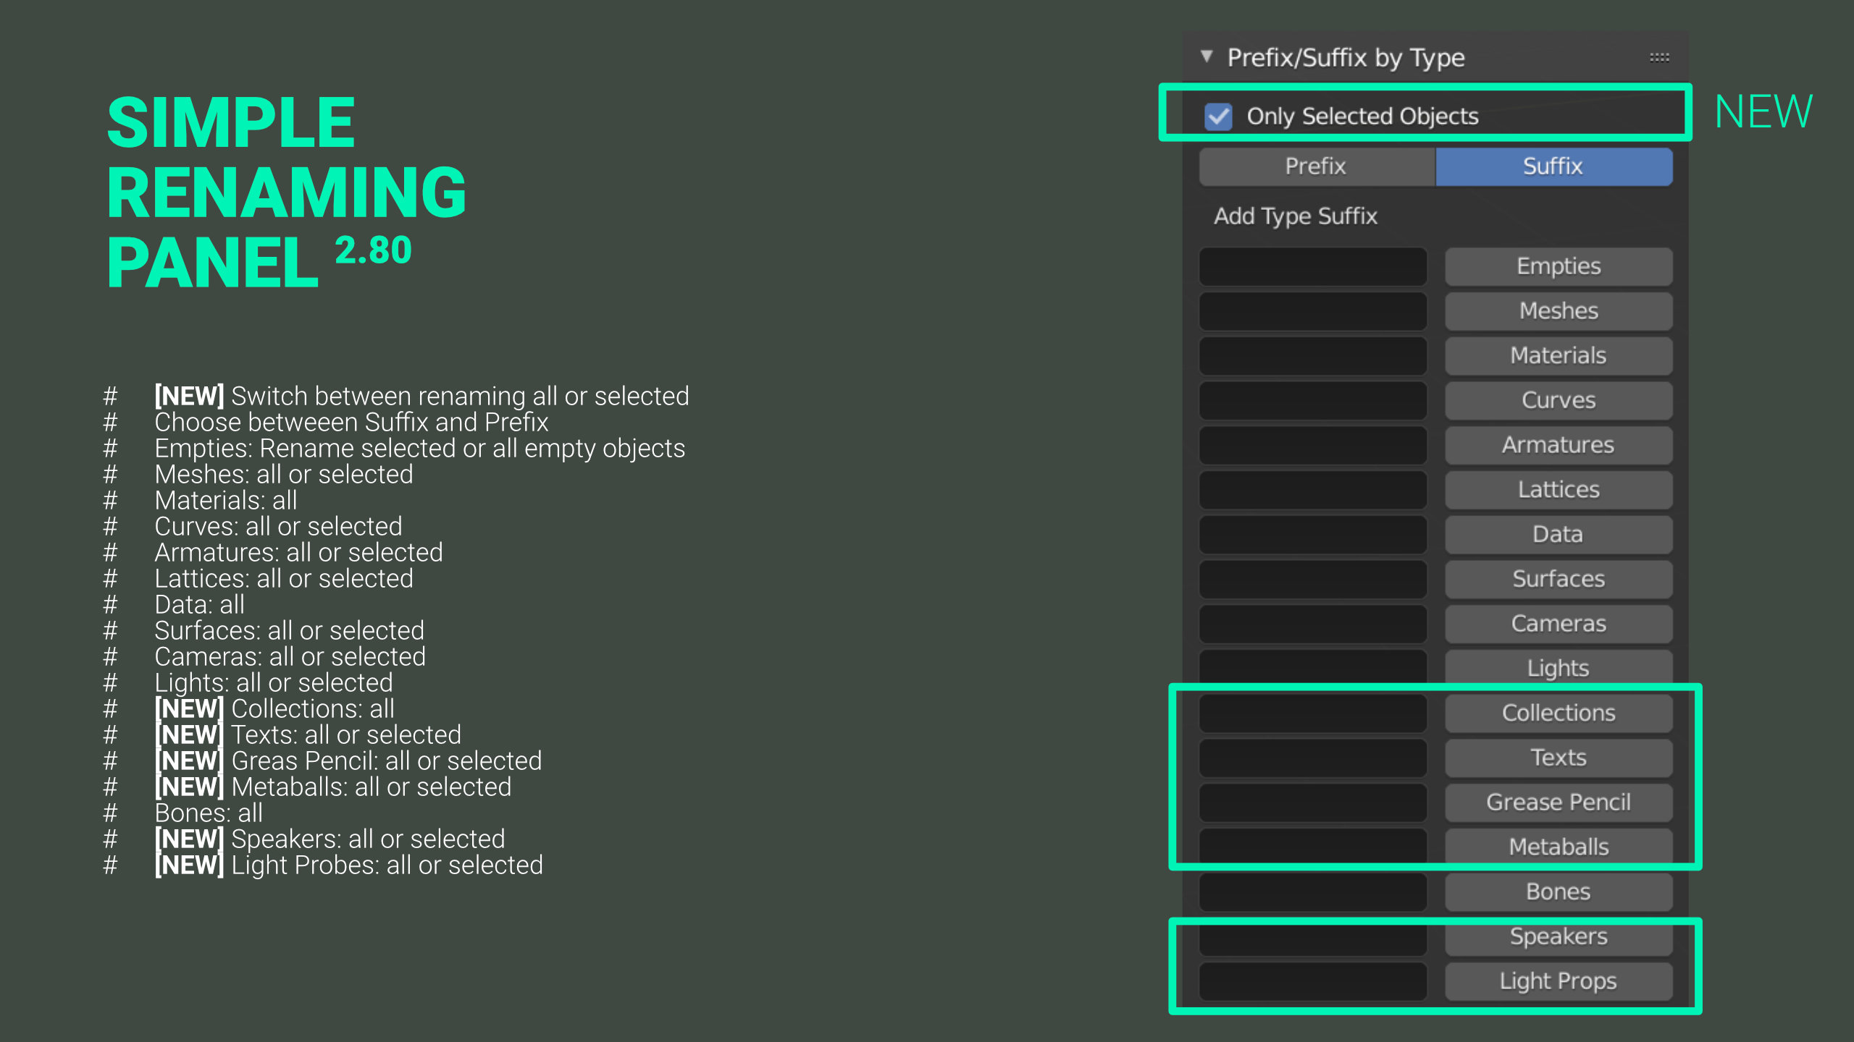Click the Metaballs button
Image resolution: width=1854 pixels, height=1042 pixels.
pyautogui.click(x=1559, y=847)
